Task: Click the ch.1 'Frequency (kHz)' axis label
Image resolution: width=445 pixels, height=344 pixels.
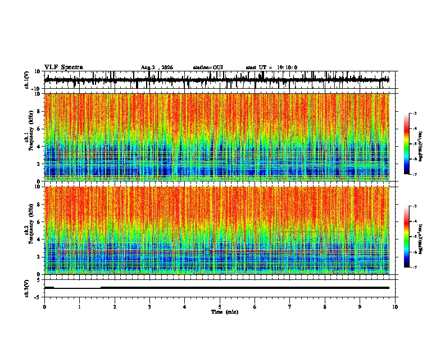Action: (x=31, y=130)
